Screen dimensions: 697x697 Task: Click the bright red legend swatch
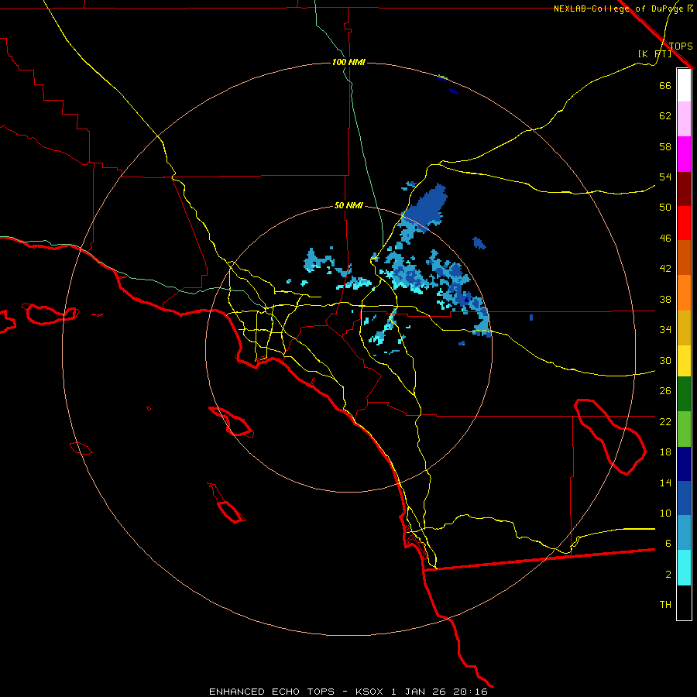point(684,223)
